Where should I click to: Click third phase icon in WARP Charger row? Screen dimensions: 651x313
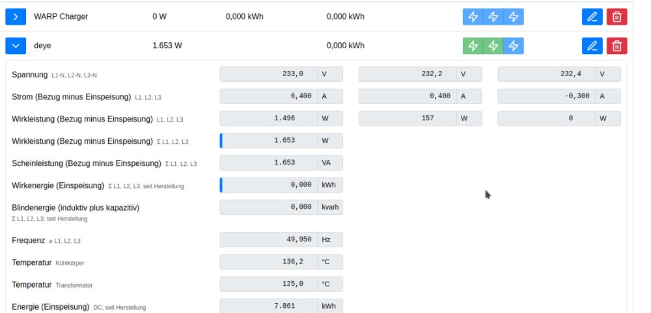point(514,16)
